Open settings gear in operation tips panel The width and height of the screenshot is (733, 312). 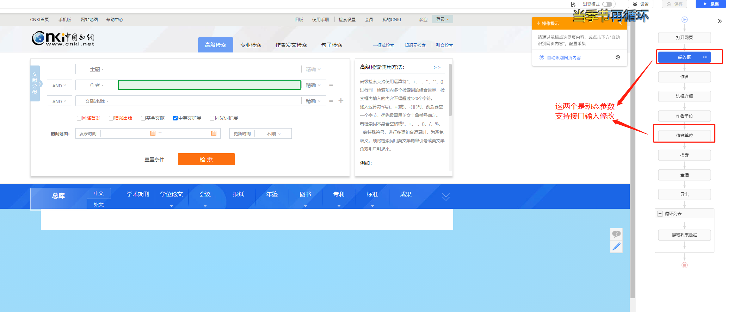pyautogui.click(x=617, y=57)
